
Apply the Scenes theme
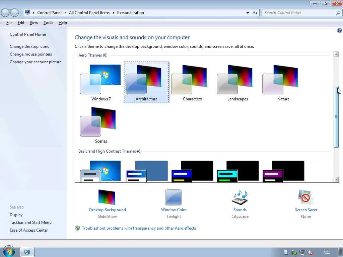[x=100, y=124]
